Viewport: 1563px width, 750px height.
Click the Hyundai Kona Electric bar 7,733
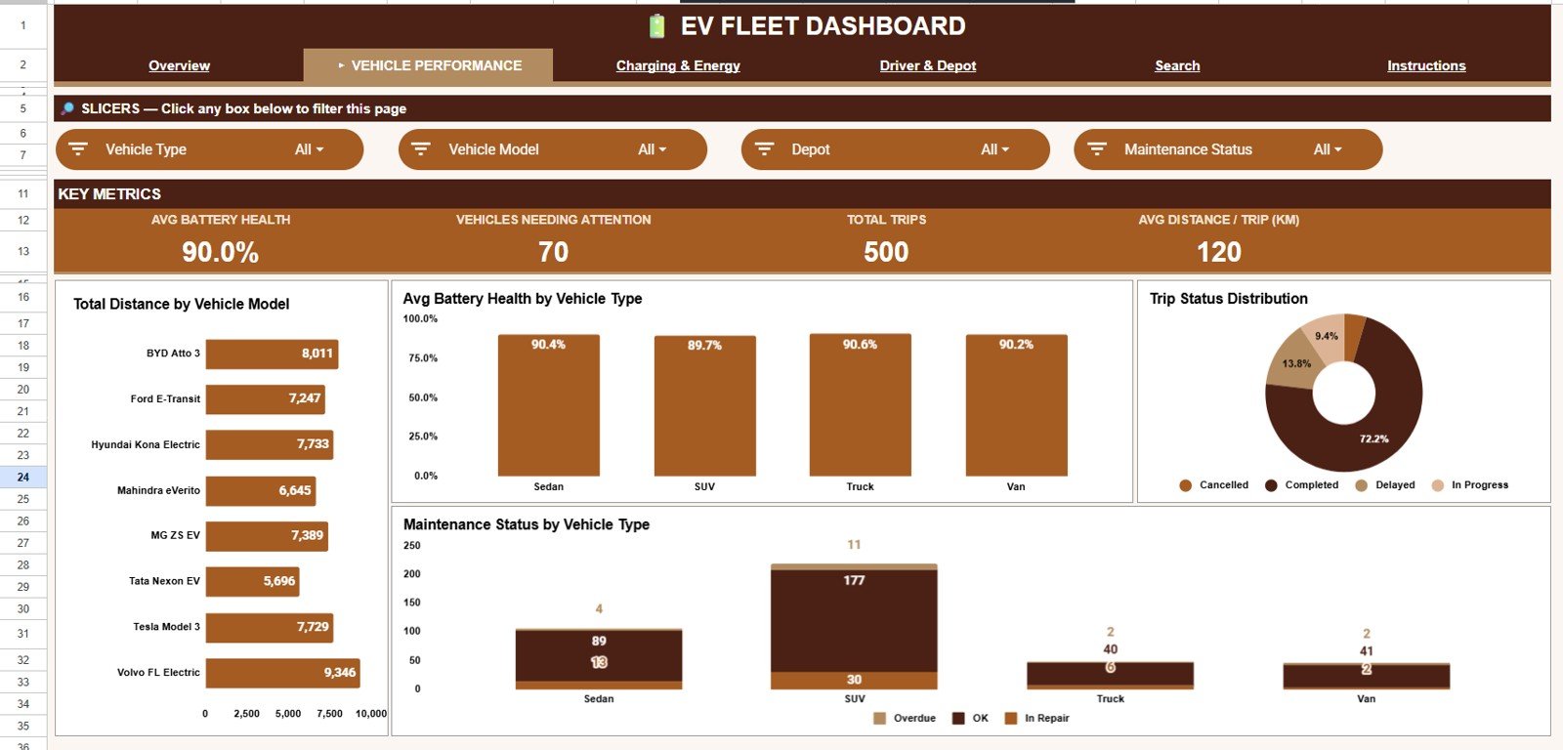click(270, 444)
